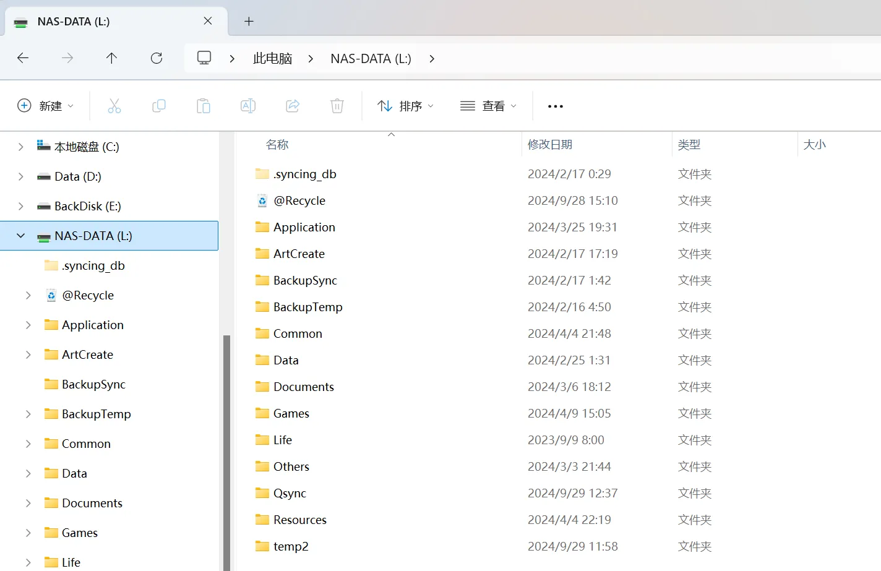Open the more options ellipsis menu
The width and height of the screenshot is (881, 571).
[555, 106]
